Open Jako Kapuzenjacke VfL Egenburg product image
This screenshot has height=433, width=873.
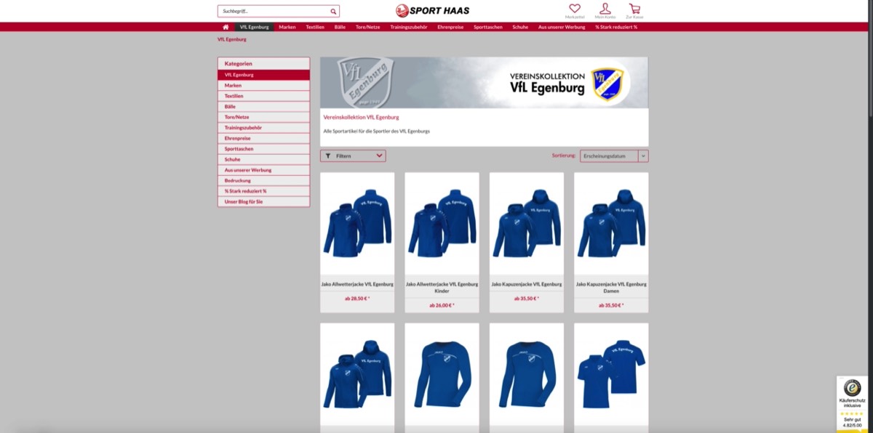pos(527,223)
